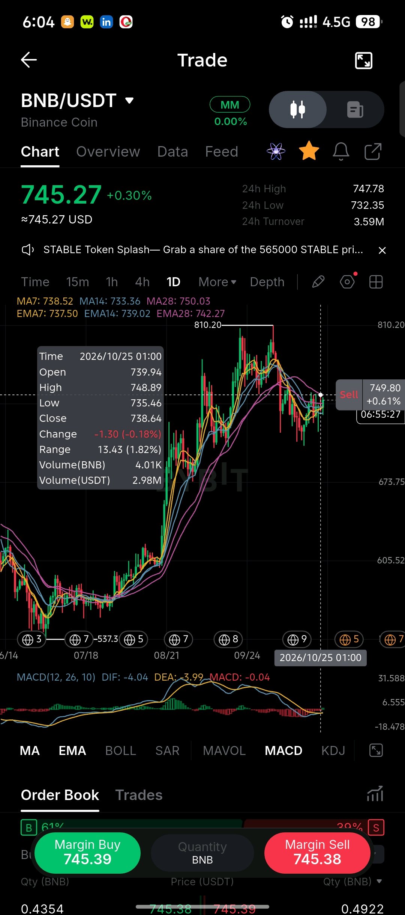Open the announcement speaker icon

pyautogui.click(x=28, y=250)
